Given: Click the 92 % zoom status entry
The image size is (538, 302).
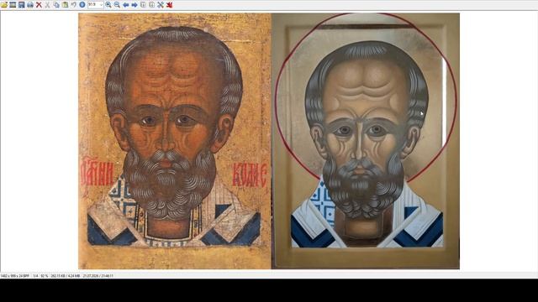Looking at the screenshot, I should tap(45, 276).
